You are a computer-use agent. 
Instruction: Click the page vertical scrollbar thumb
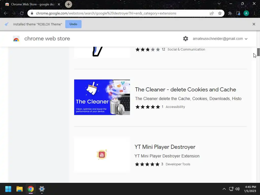pos(258,52)
